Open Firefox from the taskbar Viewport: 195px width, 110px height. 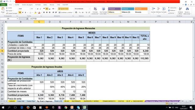28,107
